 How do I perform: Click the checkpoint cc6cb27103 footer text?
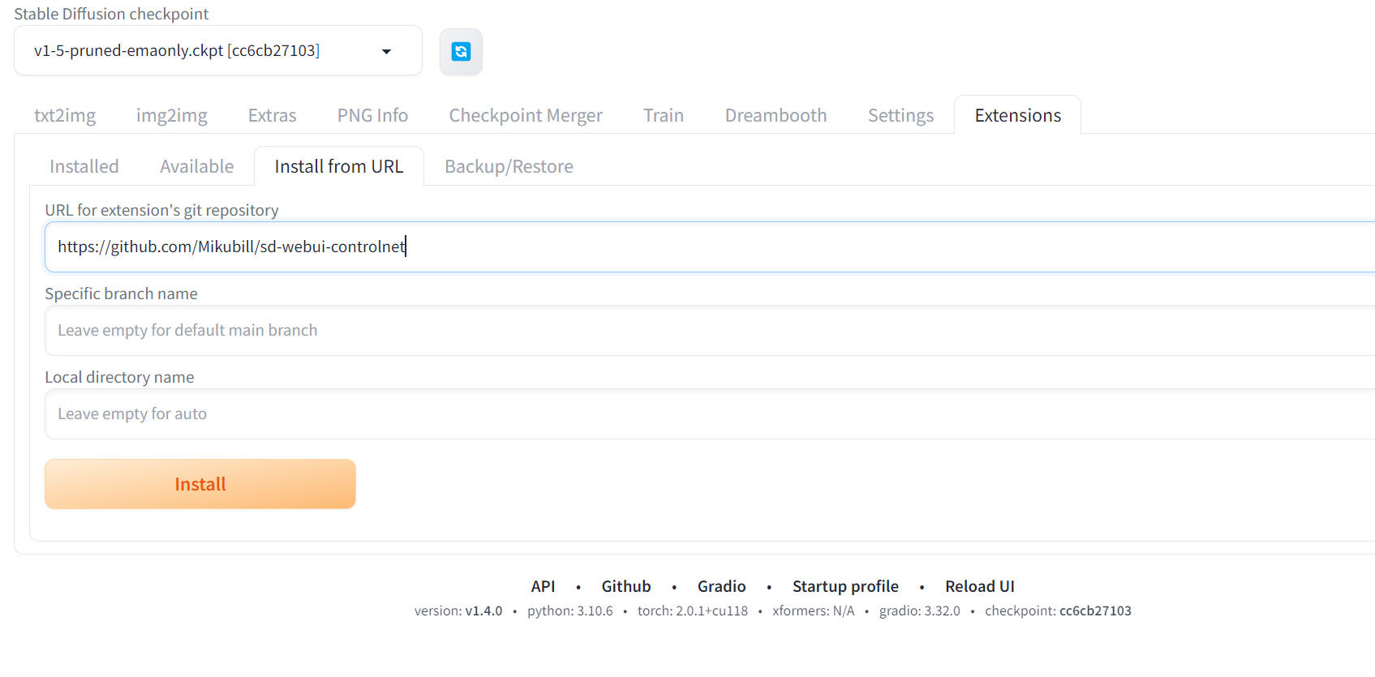click(x=1058, y=611)
